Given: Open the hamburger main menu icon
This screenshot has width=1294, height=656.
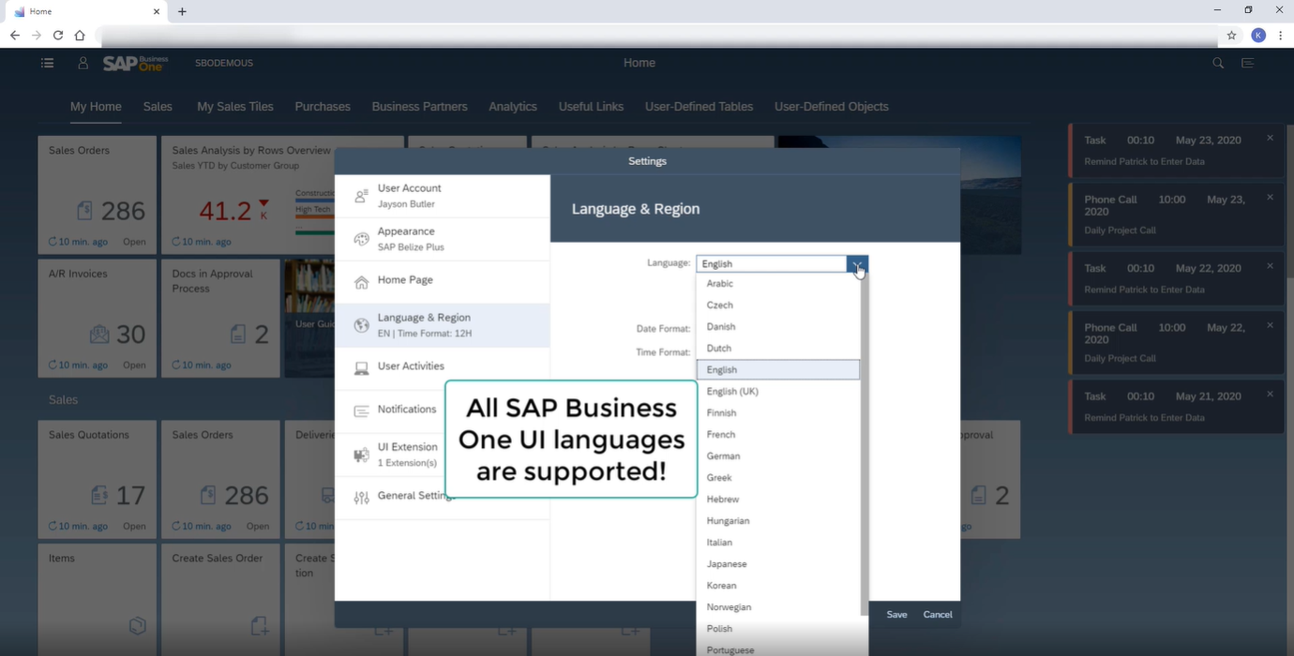Looking at the screenshot, I should point(48,63).
